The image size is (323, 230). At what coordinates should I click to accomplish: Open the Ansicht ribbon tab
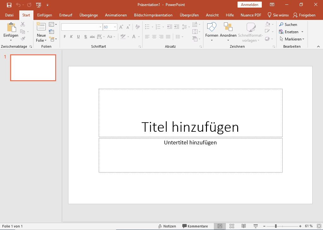(x=212, y=15)
